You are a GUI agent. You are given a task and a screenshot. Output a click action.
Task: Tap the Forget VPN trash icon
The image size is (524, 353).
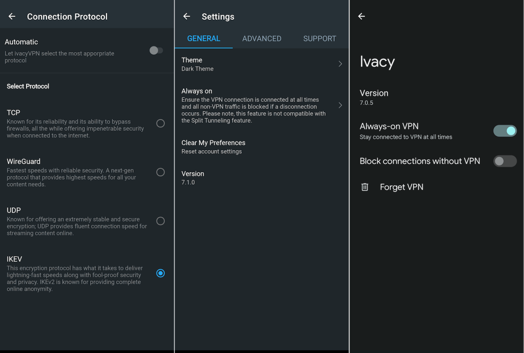pyautogui.click(x=365, y=187)
